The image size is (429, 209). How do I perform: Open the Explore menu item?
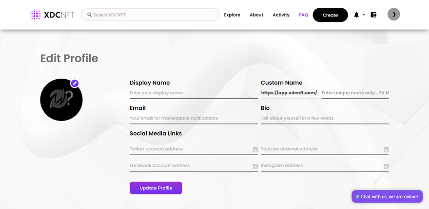coord(232,15)
